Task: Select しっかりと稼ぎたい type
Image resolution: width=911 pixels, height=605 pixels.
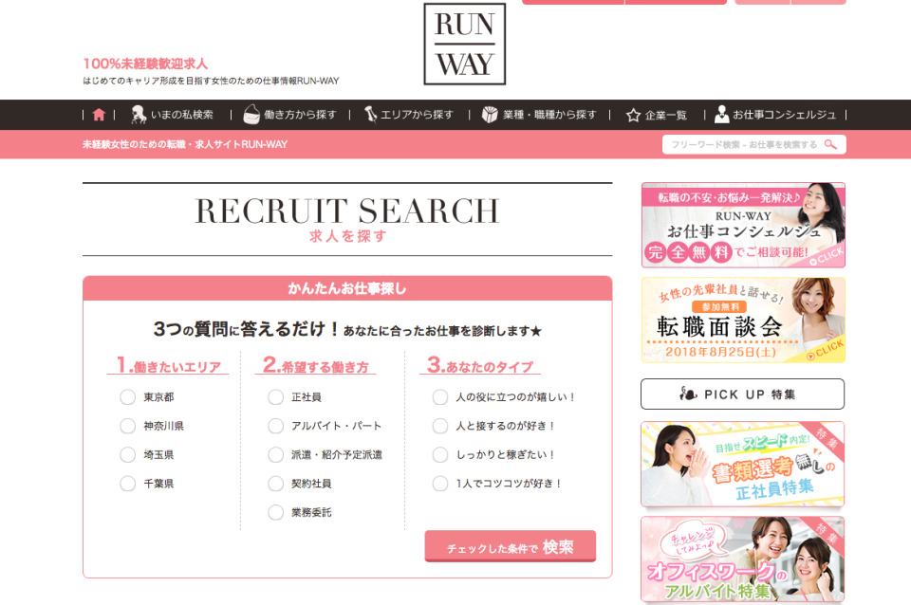Action: coord(440,454)
